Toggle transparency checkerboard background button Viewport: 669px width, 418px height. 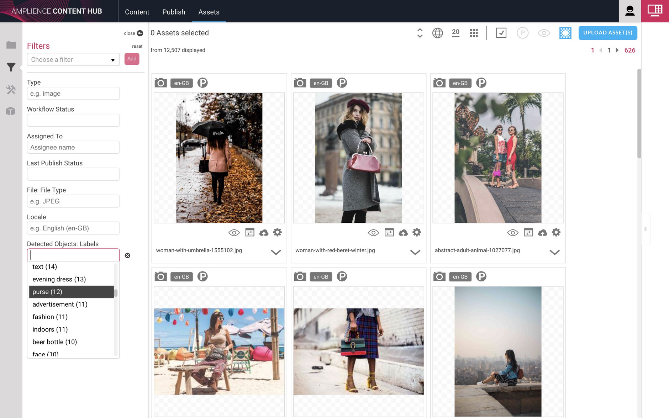(x=565, y=33)
